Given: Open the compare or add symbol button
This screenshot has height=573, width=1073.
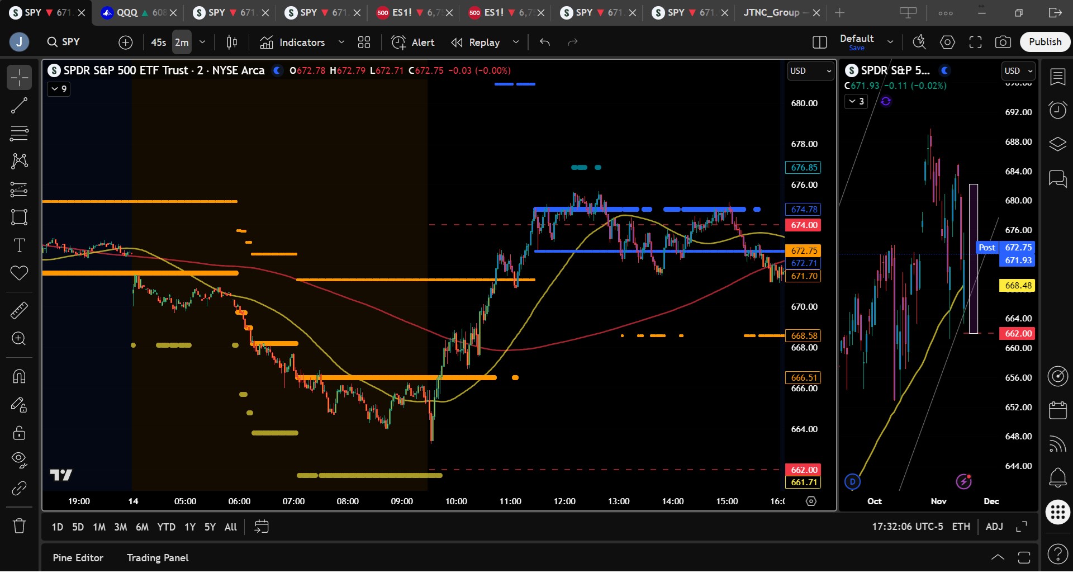Looking at the screenshot, I should (x=126, y=42).
